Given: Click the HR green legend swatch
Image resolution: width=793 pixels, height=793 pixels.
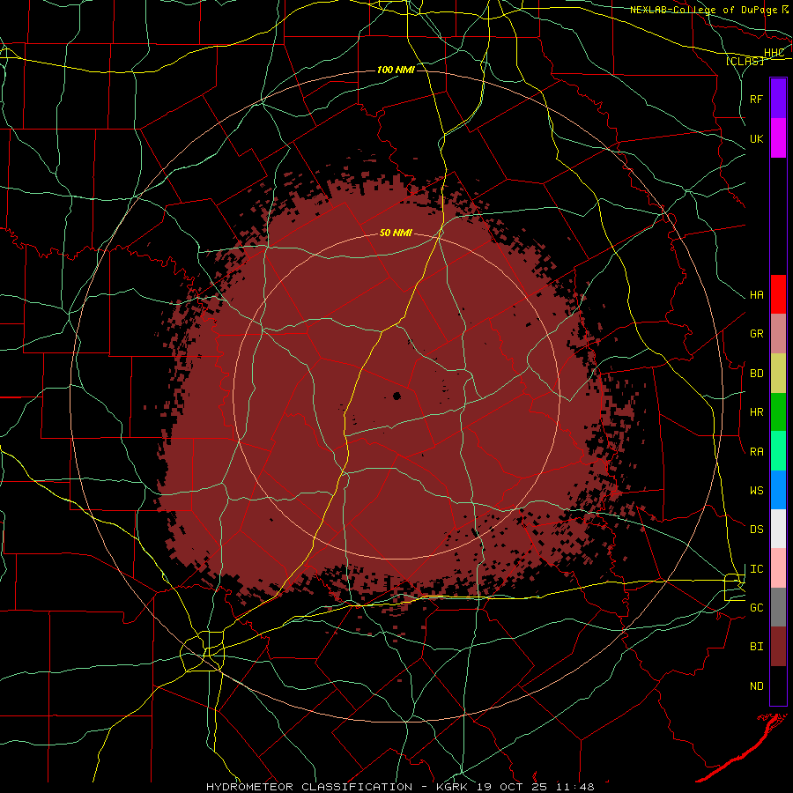Looking at the screenshot, I should tap(778, 412).
